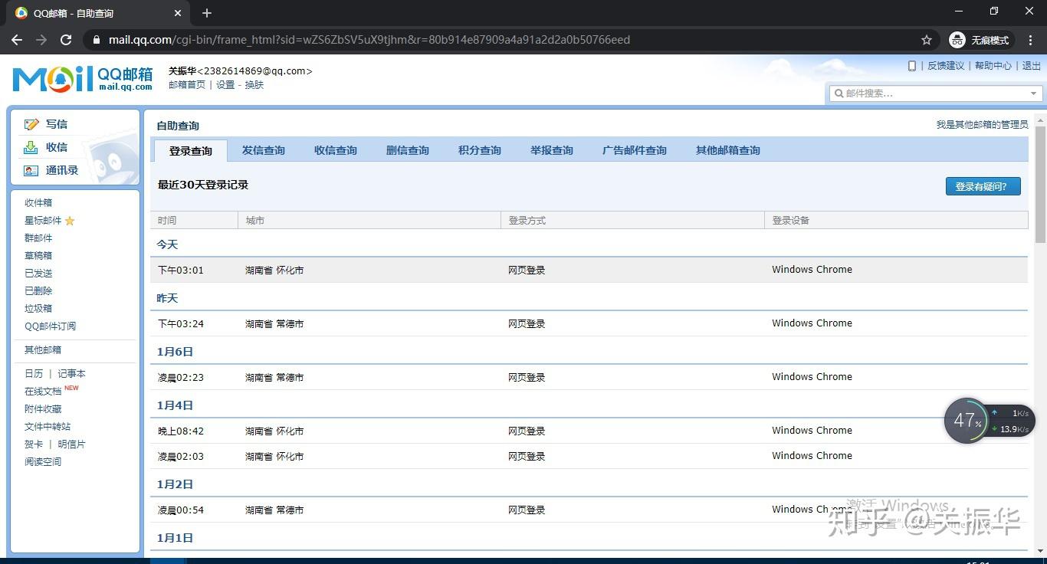Bookmark page with star icon

[x=927, y=40]
